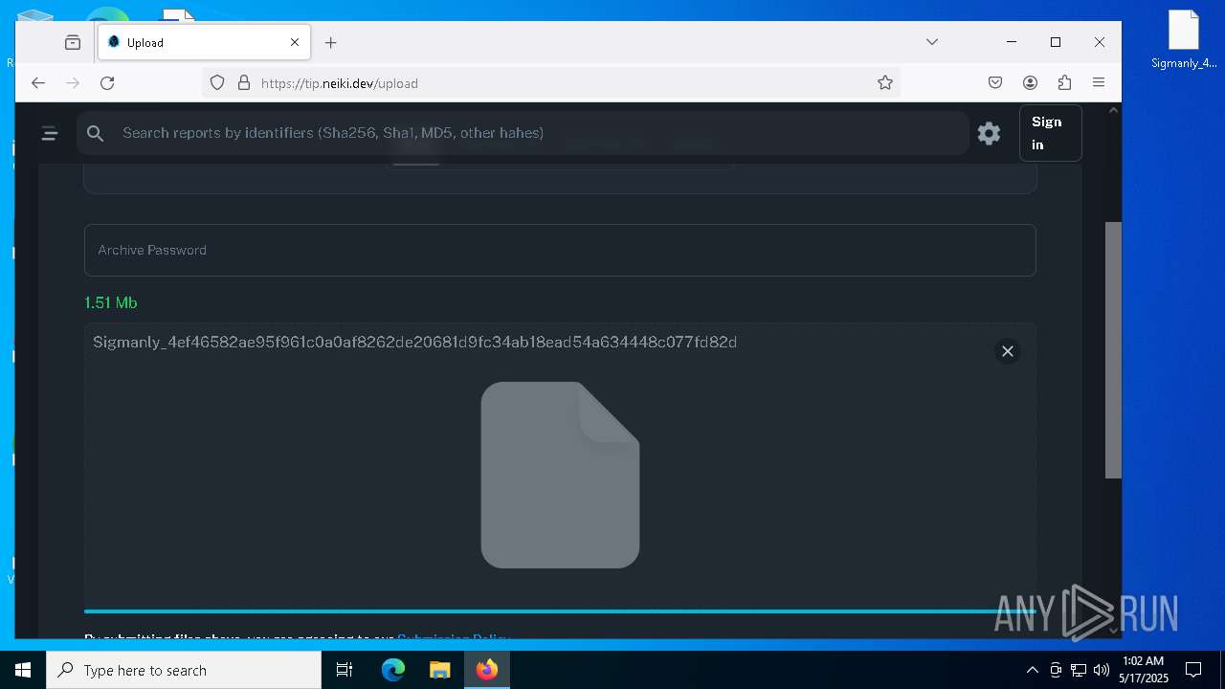Viewport: 1225px width, 689px height.
Task: Click the page vertical scrollbar
Action: [1113, 350]
